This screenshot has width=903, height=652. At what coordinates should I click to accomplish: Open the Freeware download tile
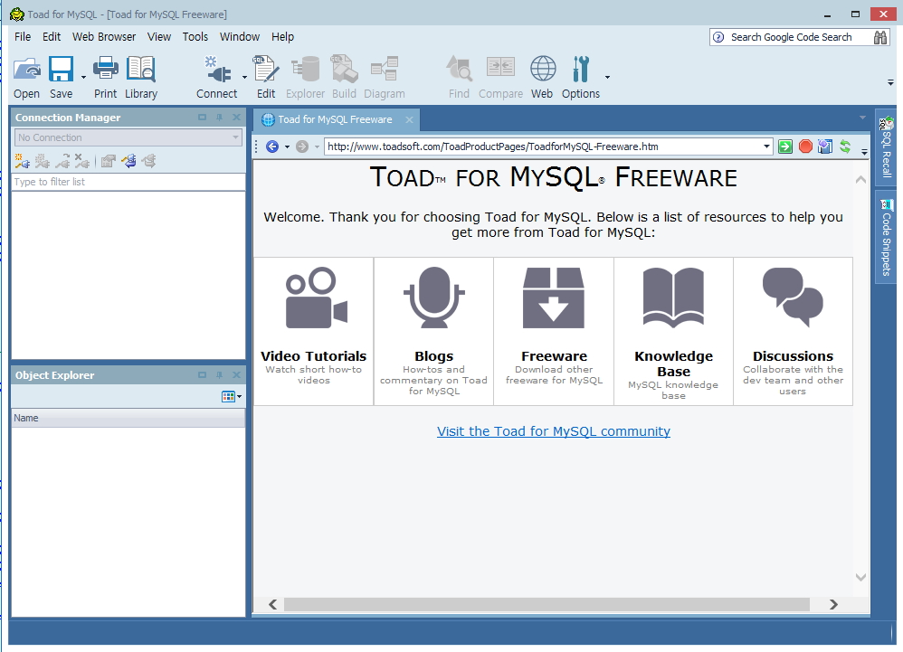click(x=554, y=332)
